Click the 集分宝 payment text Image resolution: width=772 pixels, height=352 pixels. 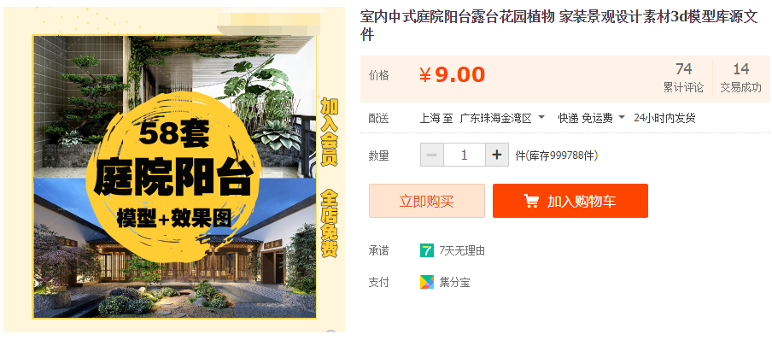tap(454, 282)
